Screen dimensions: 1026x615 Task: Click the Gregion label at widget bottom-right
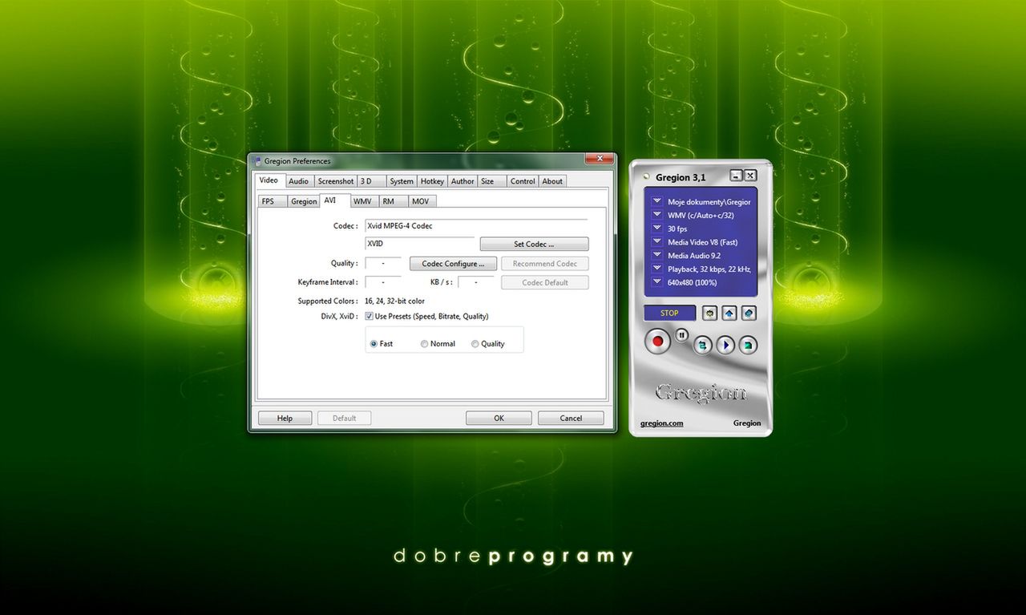tap(747, 423)
